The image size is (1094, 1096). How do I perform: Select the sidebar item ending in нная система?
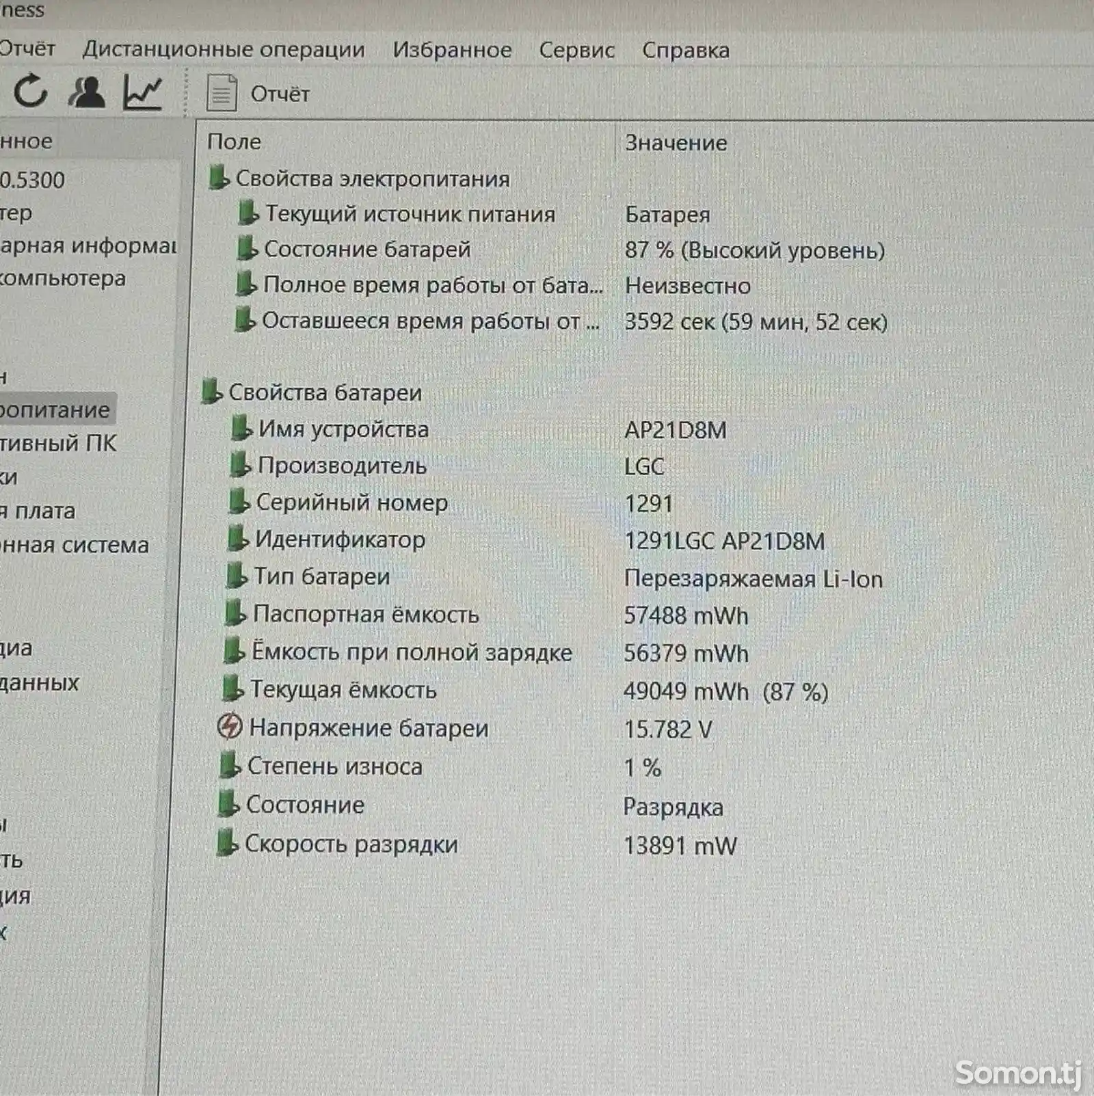pos(75,545)
